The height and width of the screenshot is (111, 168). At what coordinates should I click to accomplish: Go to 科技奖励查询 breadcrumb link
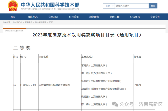pos(40,22)
